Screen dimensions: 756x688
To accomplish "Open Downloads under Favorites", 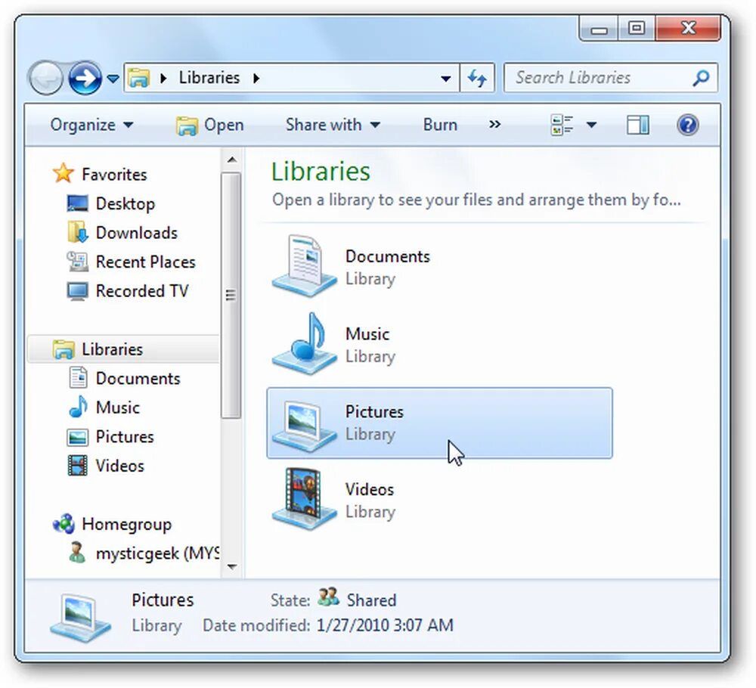I will [x=137, y=233].
